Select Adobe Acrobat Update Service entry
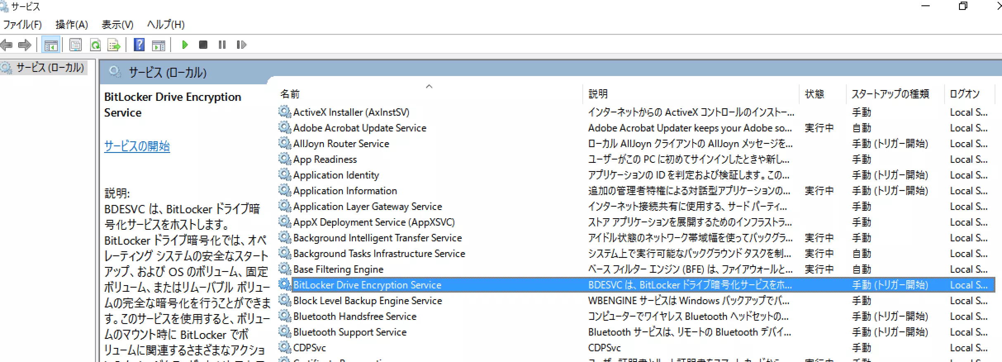This screenshot has height=362, width=1002. (359, 128)
